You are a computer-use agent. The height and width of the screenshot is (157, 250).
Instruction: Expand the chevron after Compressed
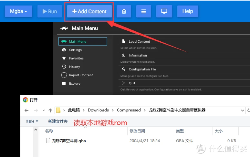point(145,110)
